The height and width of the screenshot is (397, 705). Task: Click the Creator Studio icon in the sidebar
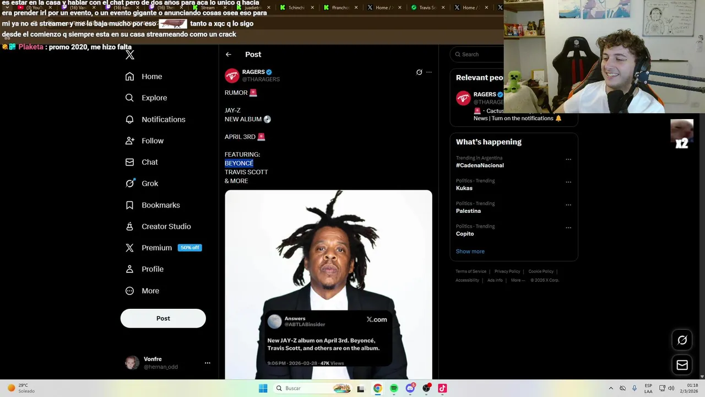tap(129, 226)
